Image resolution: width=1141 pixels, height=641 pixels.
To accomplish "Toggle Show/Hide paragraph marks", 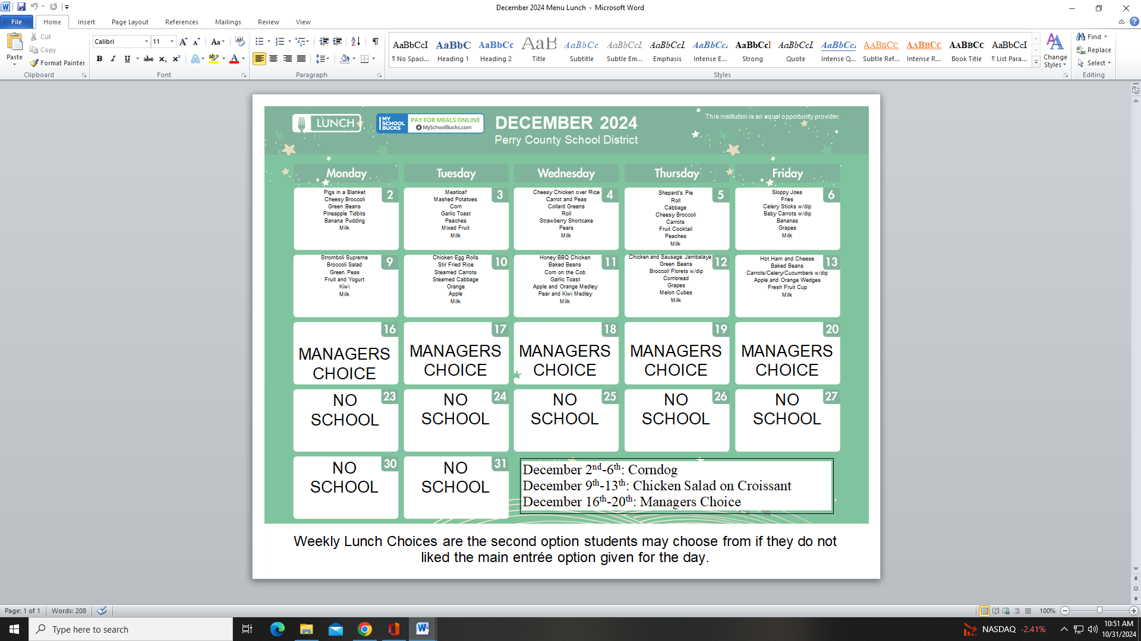I will point(376,42).
